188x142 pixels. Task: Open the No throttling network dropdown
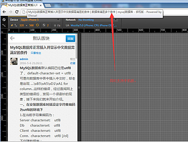click(x=98, y=20)
